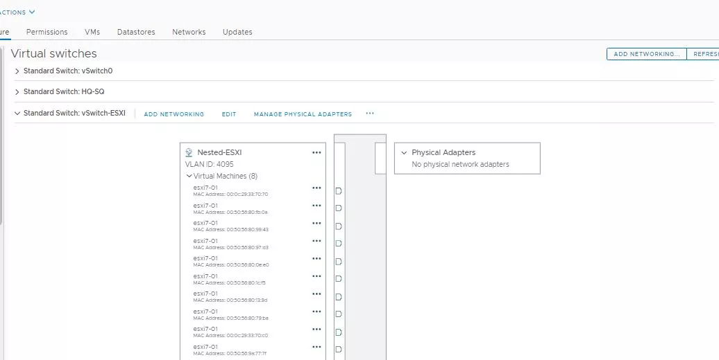Click port connector of VM MAC 00:0c:29:33:70:c0
Screen dimensions: 719x360
339,332
